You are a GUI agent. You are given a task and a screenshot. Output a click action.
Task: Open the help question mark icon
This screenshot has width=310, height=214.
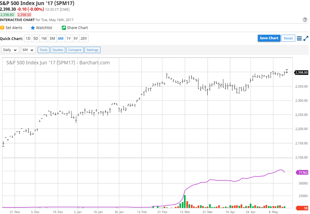(305, 20)
